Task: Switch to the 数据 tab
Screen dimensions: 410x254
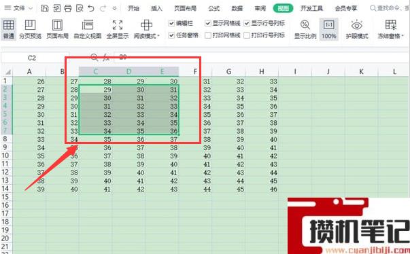Action: point(237,8)
